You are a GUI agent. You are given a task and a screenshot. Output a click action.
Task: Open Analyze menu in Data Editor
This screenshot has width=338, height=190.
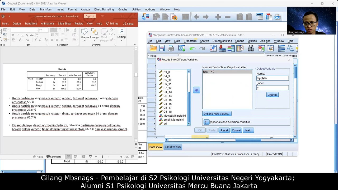point(204,41)
